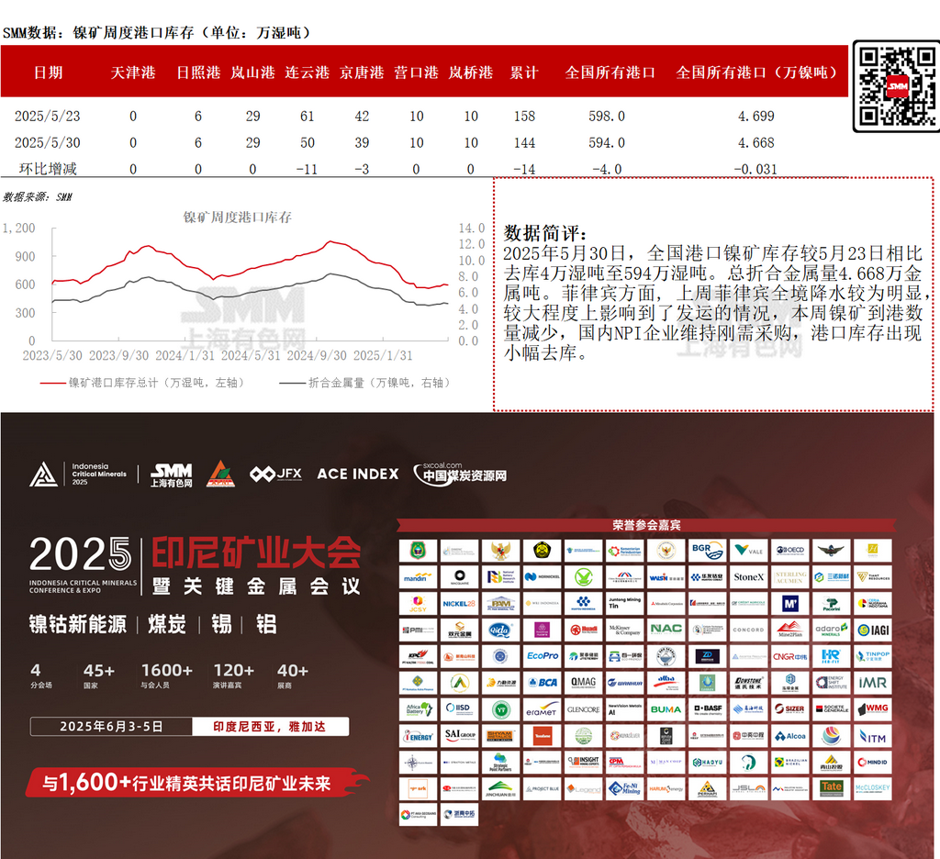
Task: Click the BGR sponsor logo
Action: coord(708,551)
